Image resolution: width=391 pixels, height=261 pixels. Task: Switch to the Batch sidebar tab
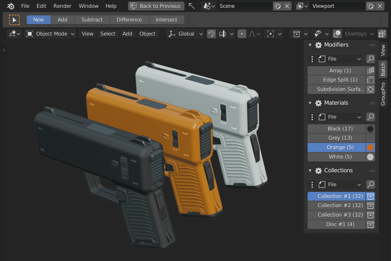383,69
